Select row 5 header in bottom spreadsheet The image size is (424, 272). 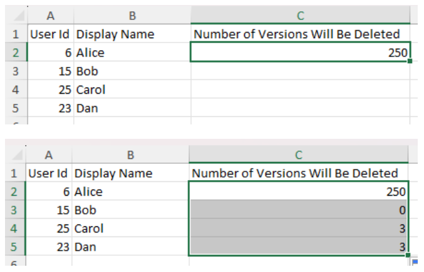(x=14, y=247)
